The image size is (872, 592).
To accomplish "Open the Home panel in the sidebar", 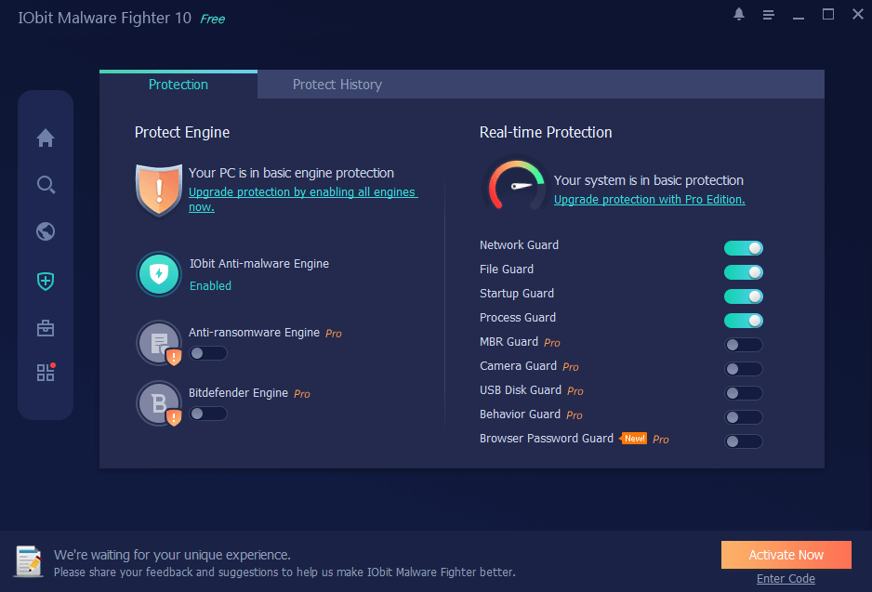I will tap(45, 138).
